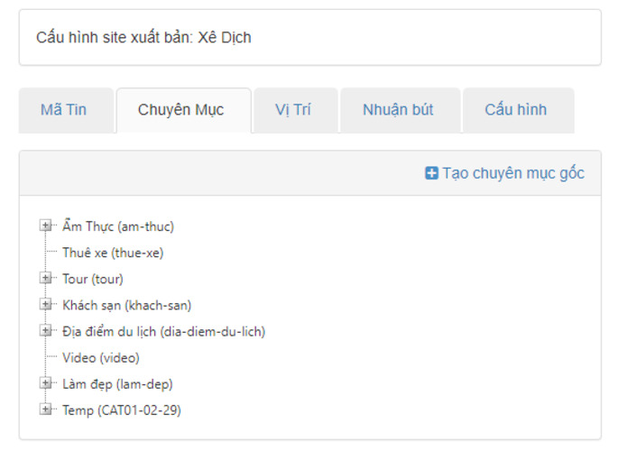
Task: Expand the Temp category node
Action: click(x=46, y=410)
